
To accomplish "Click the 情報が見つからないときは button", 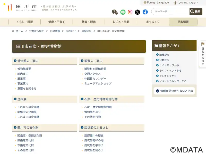I will (x=174, y=91).
